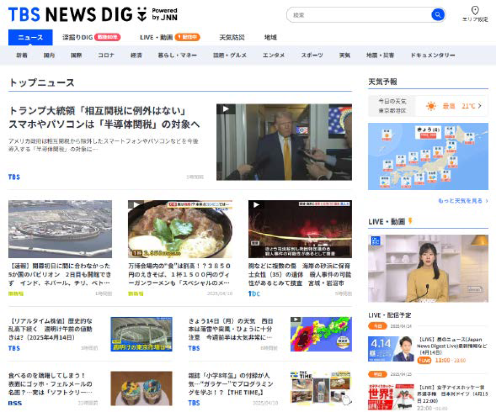Click the blue search magnifier button
The image size is (496, 412).
point(438,15)
